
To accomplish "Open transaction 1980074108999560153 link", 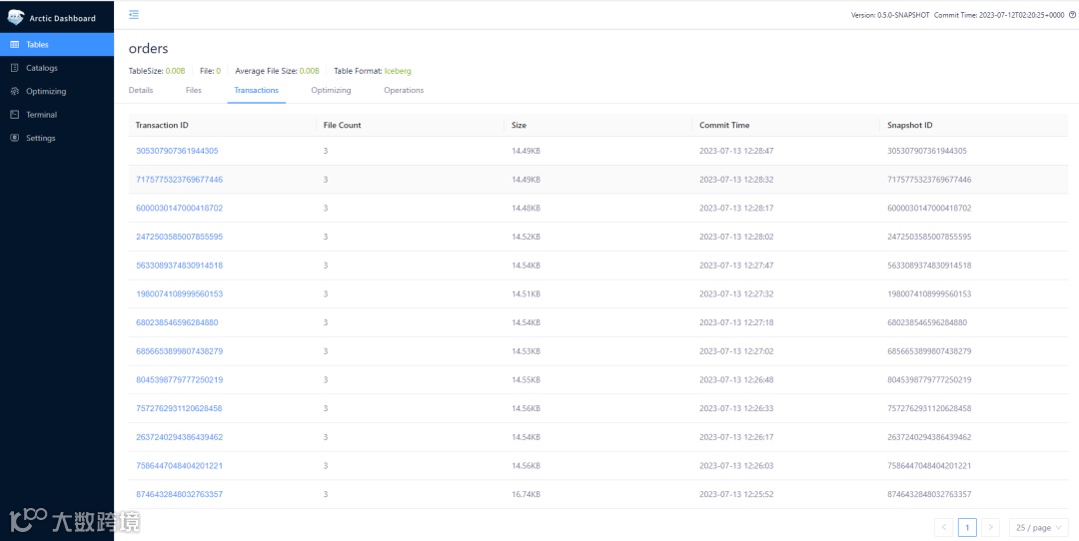I will point(179,293).
